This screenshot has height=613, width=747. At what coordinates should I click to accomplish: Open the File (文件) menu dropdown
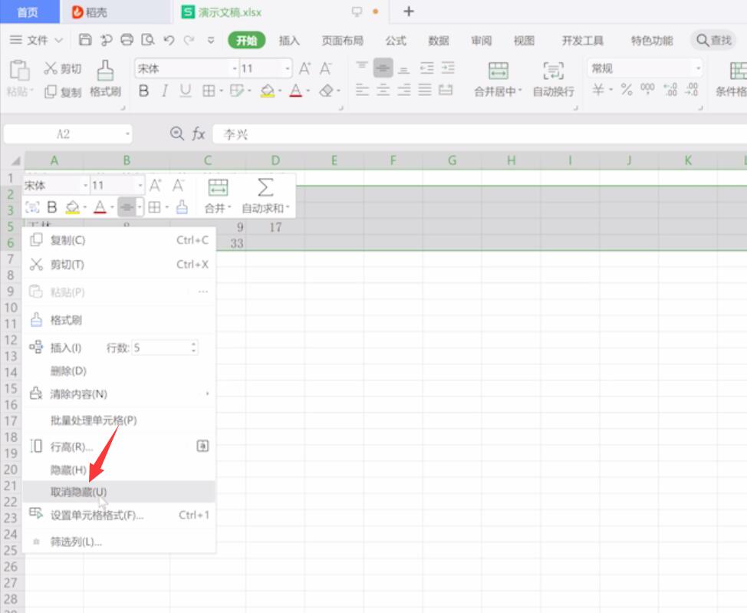click(36, 40)
